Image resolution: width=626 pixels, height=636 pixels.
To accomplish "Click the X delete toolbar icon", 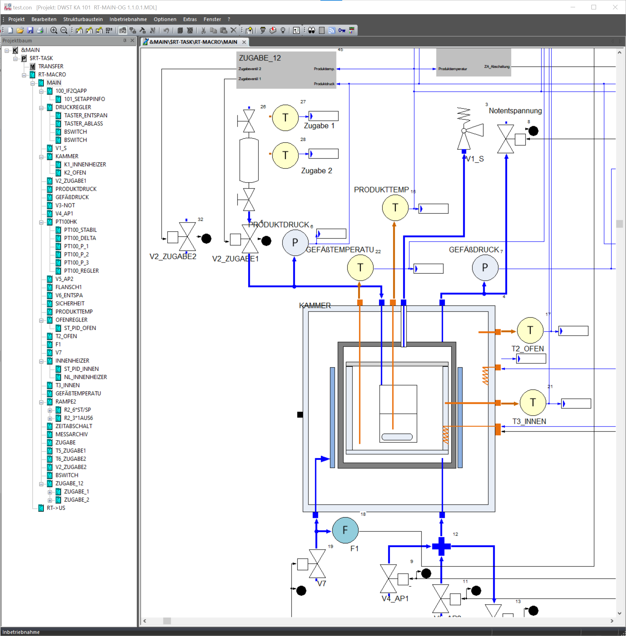I will pos(234,31).
